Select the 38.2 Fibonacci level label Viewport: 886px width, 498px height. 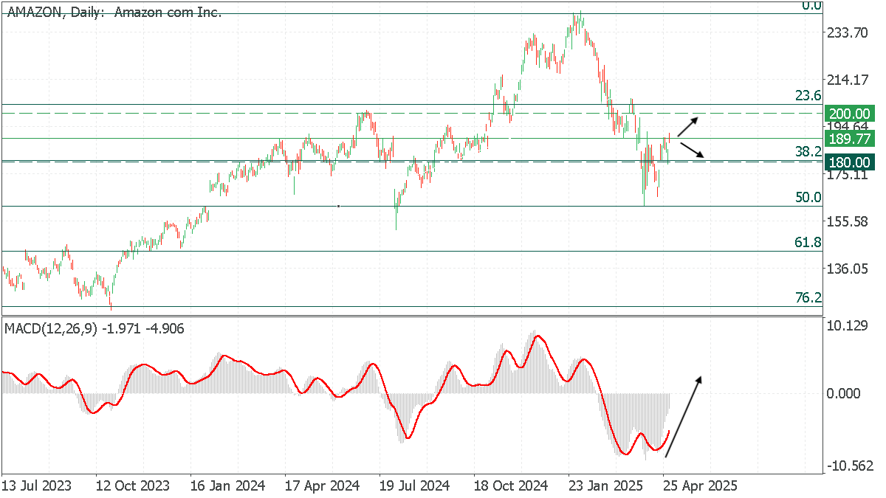(x=808, y=152)
